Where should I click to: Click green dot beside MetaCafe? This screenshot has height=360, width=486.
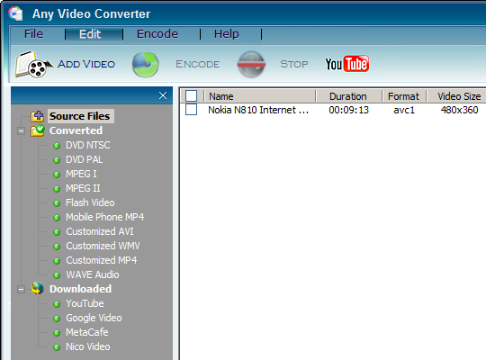click(x=57, y=333)
